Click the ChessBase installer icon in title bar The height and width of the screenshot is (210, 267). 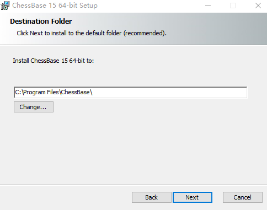pyautogui.click(x=5, y=6)
